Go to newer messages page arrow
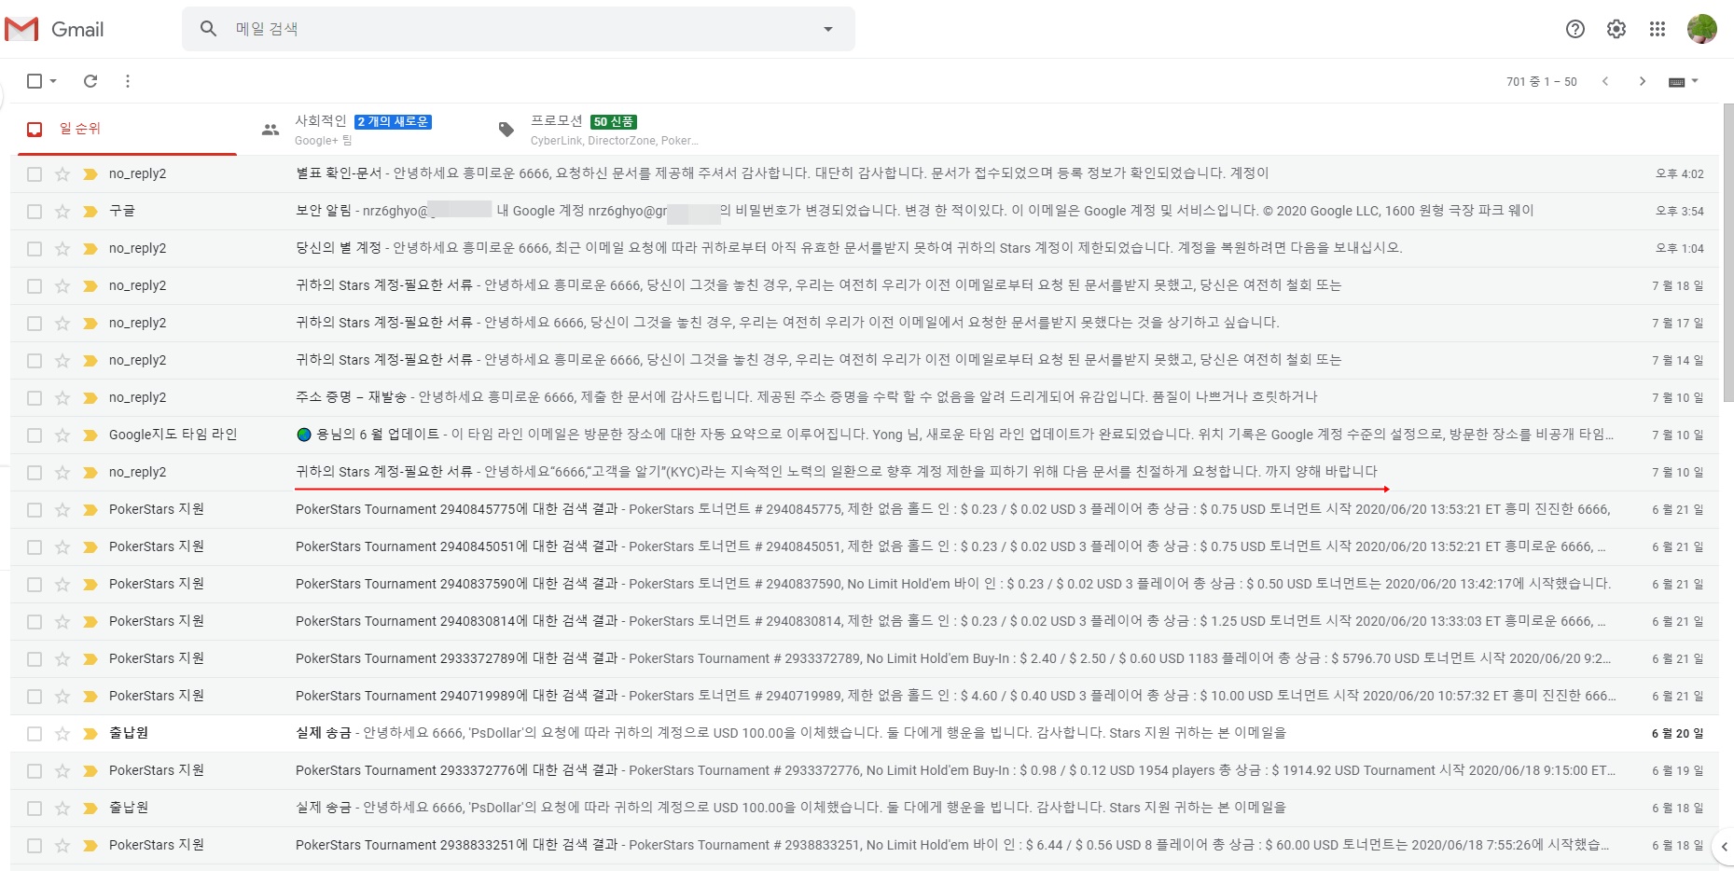This screenshot has height=871, width=1734. pos(1605,81)
